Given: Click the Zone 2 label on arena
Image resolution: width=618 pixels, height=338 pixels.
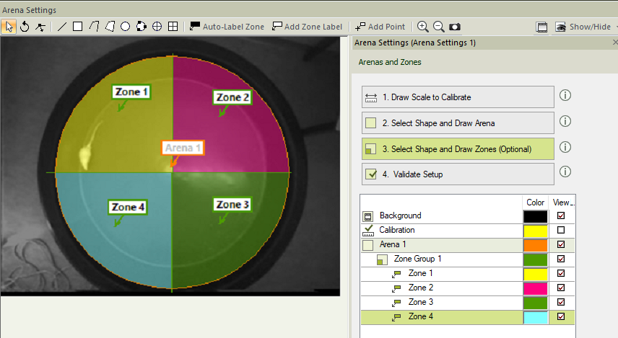Looking at the screenshot, I should pos(232,97).
